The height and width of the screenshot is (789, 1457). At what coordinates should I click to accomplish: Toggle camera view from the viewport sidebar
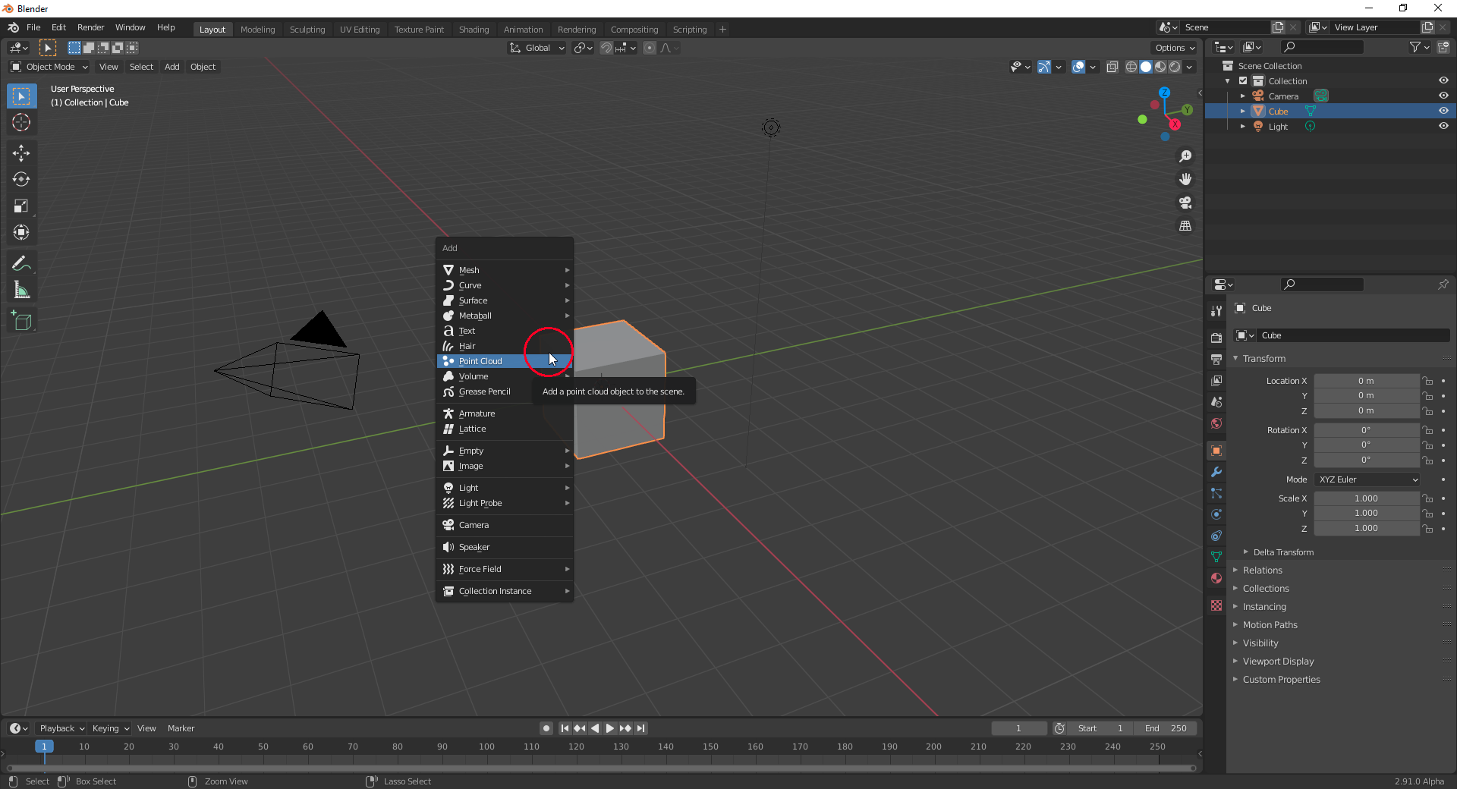[x=1185, y=203]
